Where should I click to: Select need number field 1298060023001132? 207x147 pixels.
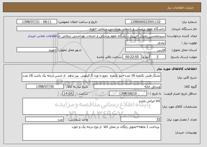coord(145,22)
